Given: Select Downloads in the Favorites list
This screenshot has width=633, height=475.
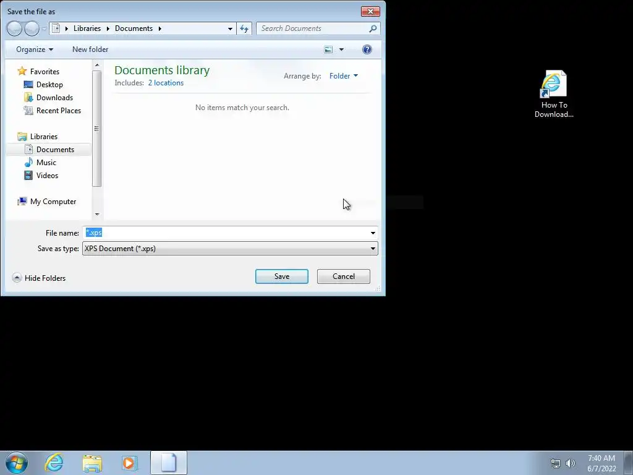Looking at the screenshot, I should (54, 97).
